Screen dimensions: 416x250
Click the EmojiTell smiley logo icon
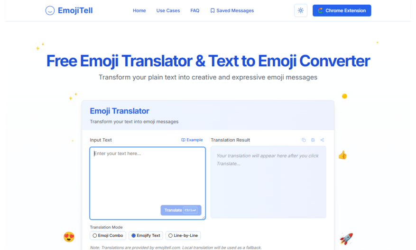50,10
